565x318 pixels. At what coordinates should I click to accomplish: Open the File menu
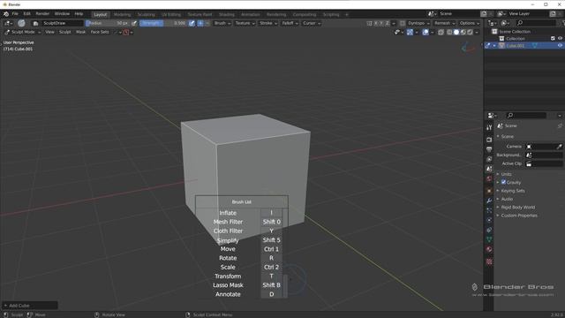click(x=15, y=14)
